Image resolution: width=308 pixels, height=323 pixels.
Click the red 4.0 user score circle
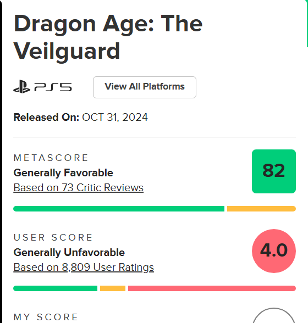274,251
